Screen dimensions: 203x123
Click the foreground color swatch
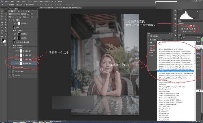click(x=2, y=40)
